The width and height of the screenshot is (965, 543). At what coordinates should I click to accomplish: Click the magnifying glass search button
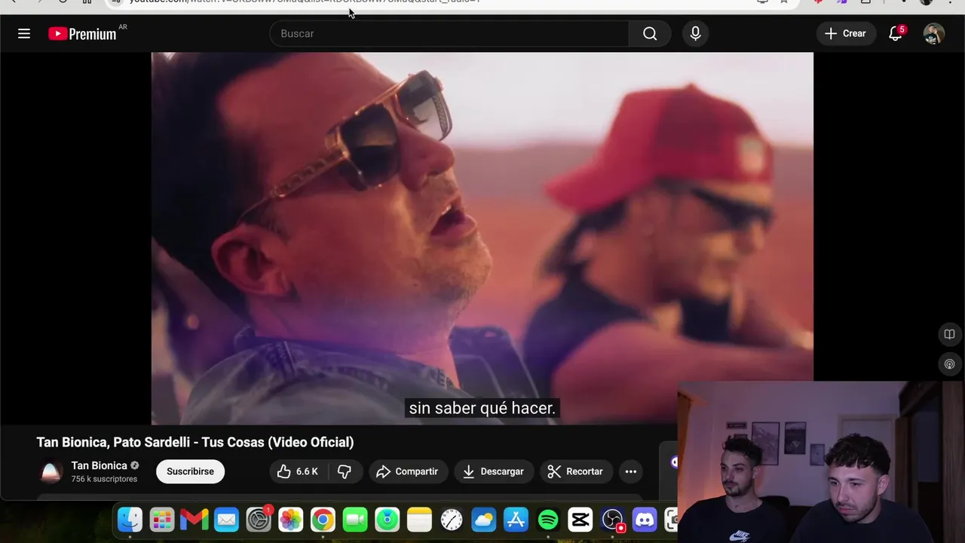tap(650, 33)
